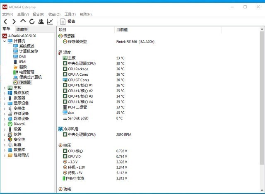
Task: Click the scrollbar up arrow
Action: pos(262,29)
